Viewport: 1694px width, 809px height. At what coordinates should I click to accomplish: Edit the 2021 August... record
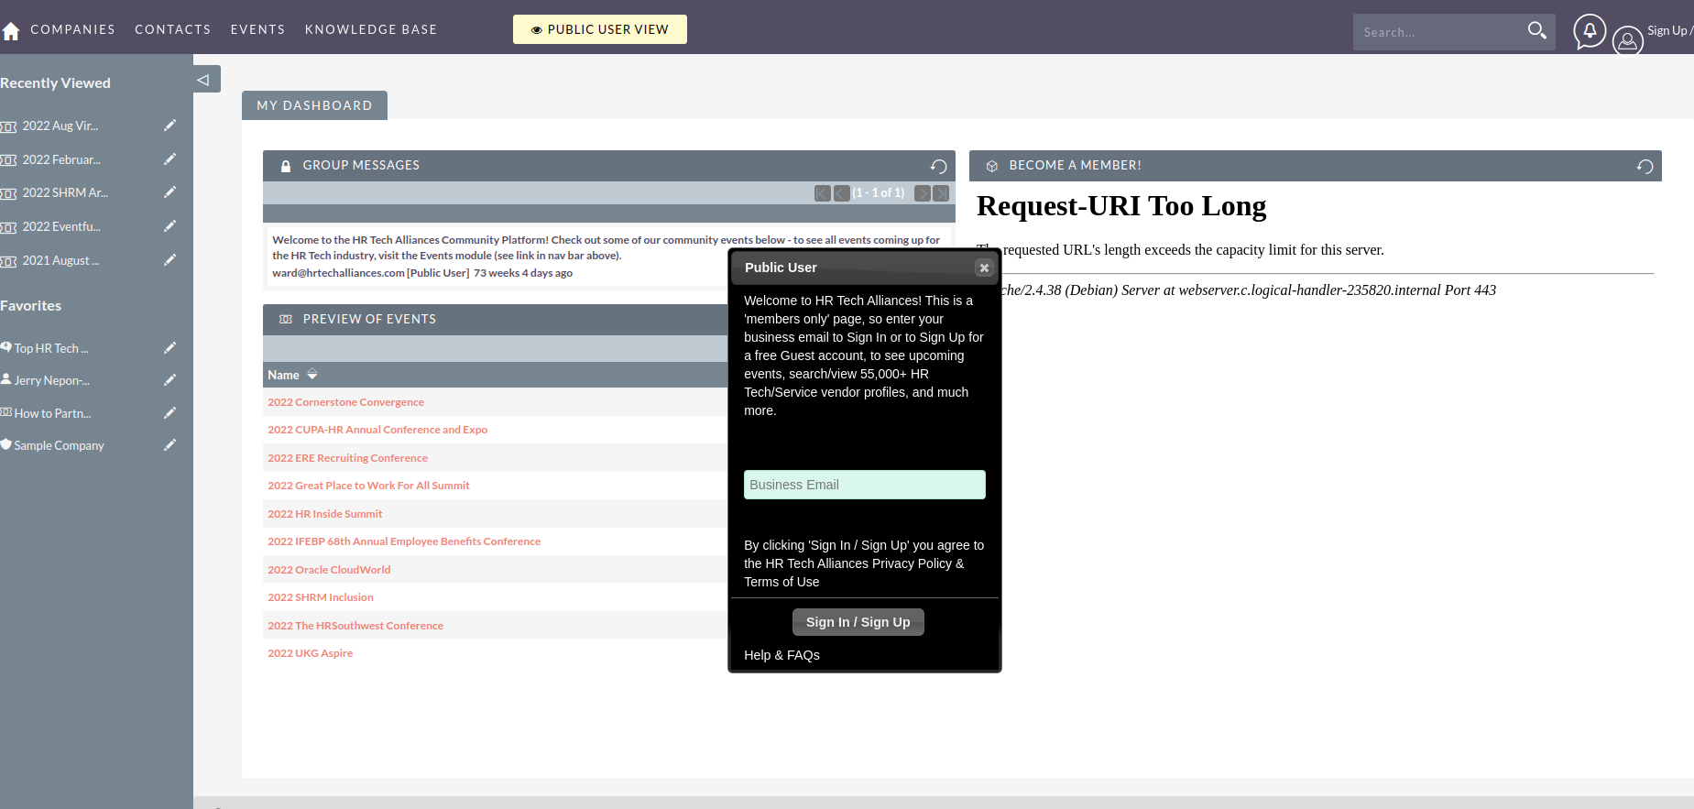click(x=169, y=260)
